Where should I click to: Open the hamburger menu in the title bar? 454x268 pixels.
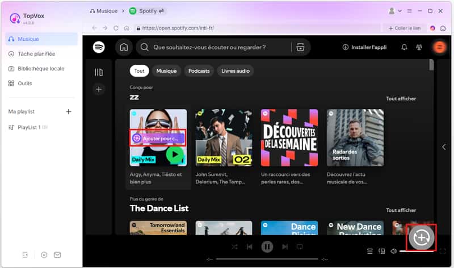(409, 11)
